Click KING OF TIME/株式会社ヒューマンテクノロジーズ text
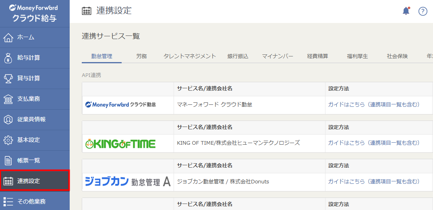433x210 pixels. 238,143
